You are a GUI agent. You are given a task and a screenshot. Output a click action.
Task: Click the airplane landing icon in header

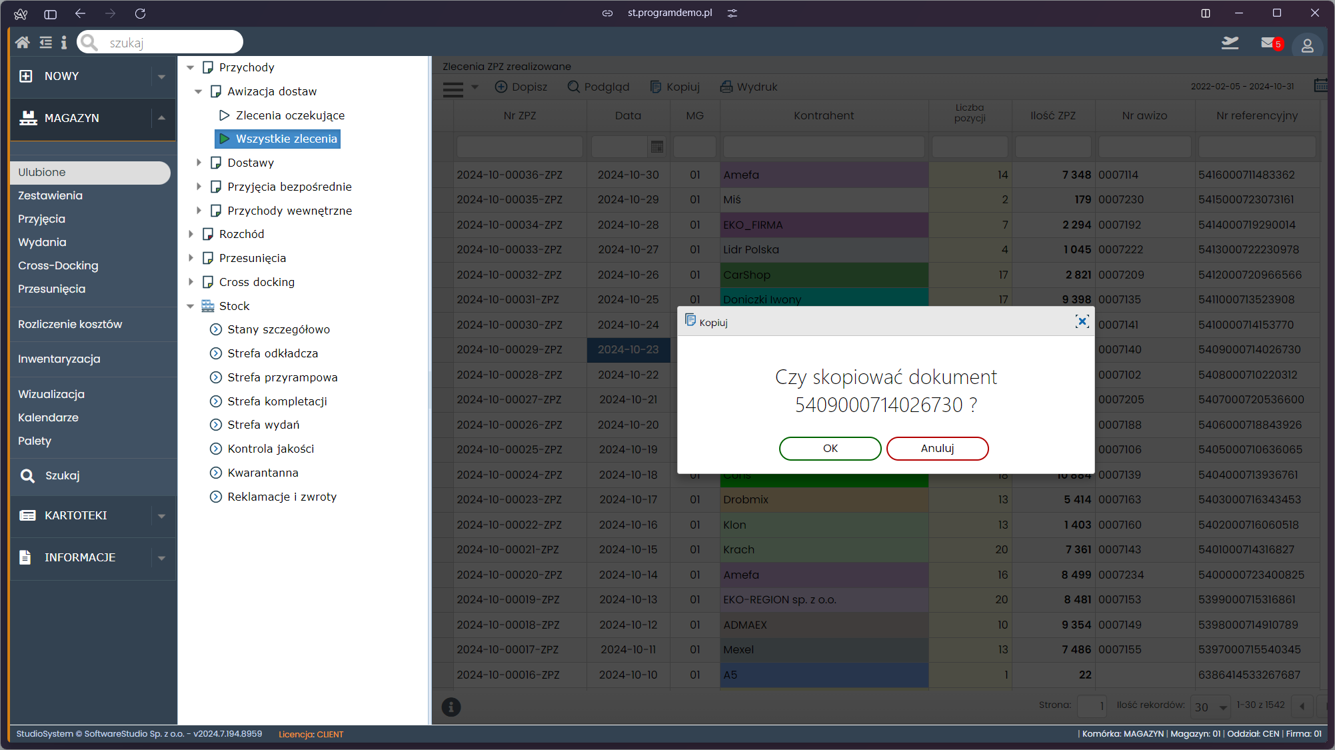click(1230, 43)
